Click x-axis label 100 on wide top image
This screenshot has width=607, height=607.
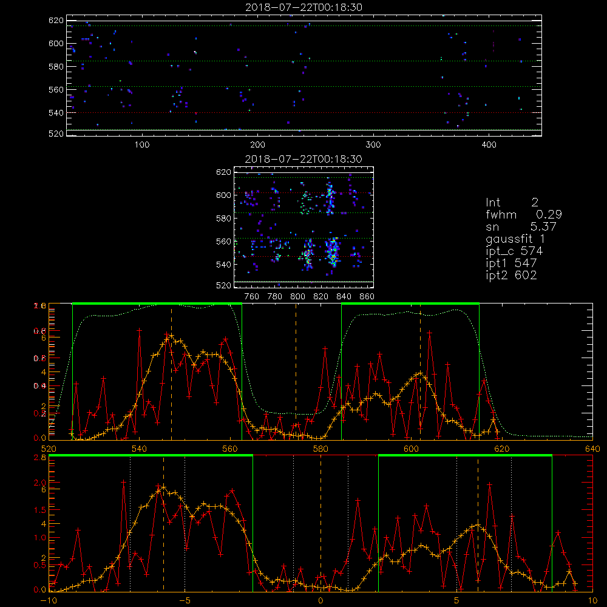(x=142, y=145)
